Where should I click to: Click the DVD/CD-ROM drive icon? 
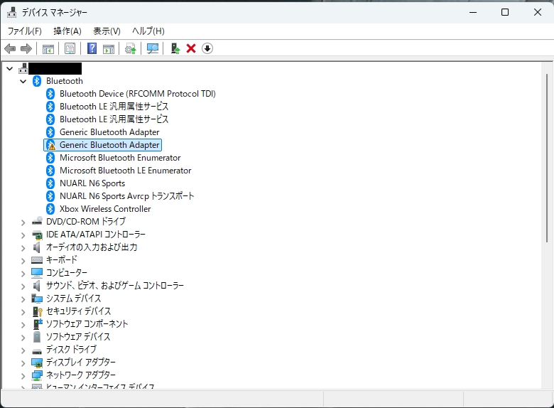pyautogui.click(x=37, y=221)
